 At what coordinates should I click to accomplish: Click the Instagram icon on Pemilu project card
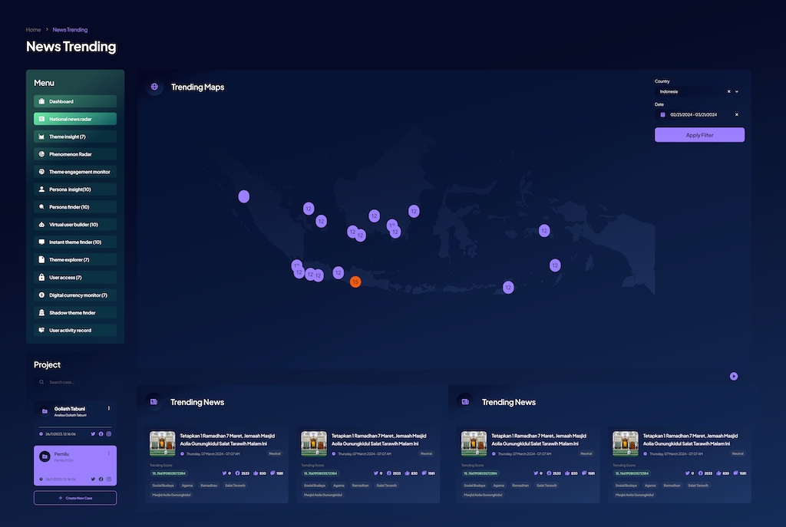(x=108, y=479)
